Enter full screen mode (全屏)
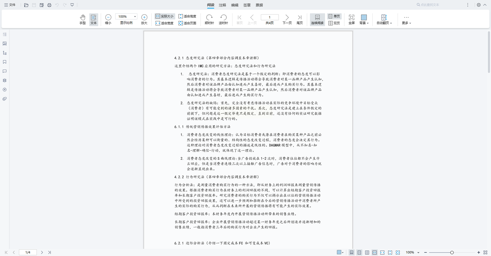This screenshot has width=491, height=256. coord(352,20)
